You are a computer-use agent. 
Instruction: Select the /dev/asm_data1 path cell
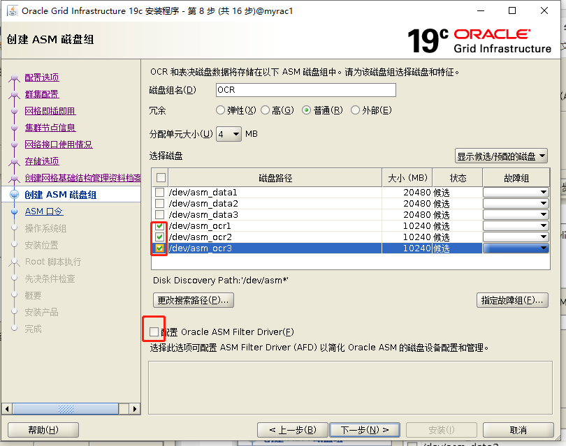click(x=275, y=192)
